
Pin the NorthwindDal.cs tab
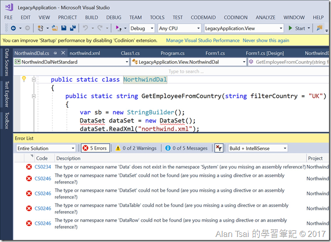[55, 53]
